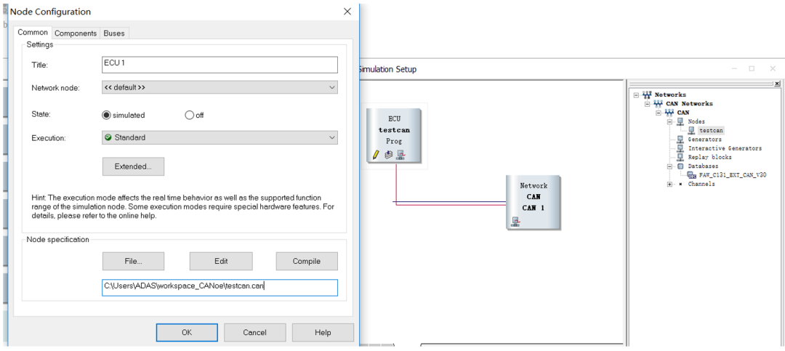
Task: Click the green check icon in Execution field
Action: pos(108,137)
